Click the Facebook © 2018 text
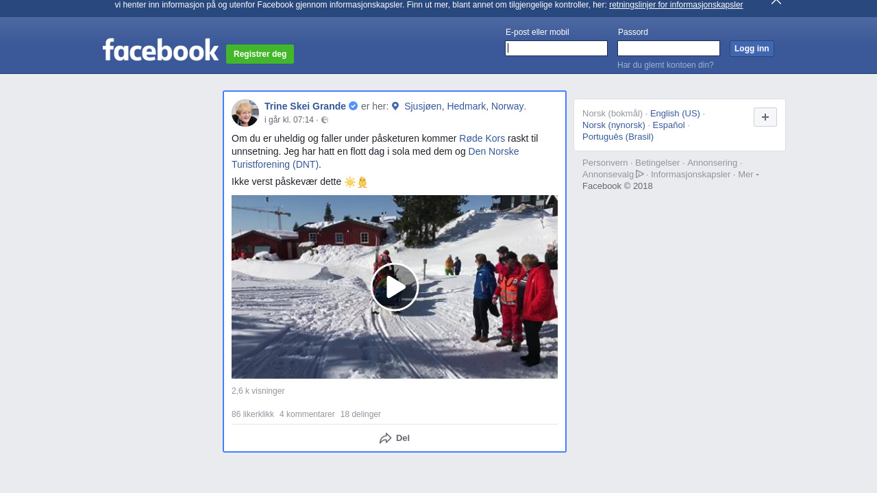The height and width of the screenshot is (493, 877). tap(617, 186)
